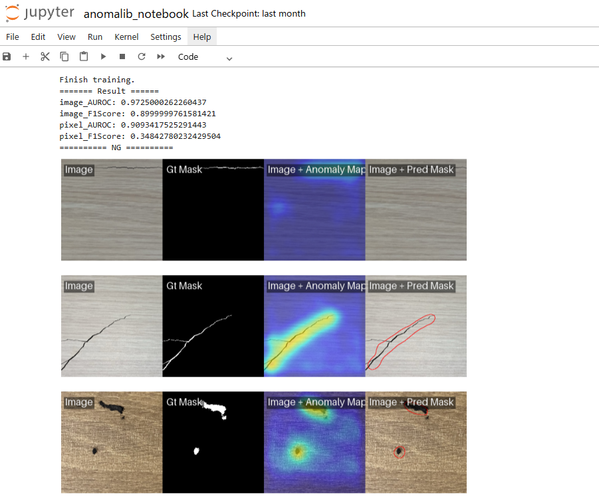Screen dimensions: 599x497
Task: Restart kernel and run all cells icon
Action: tap(161, 57)
